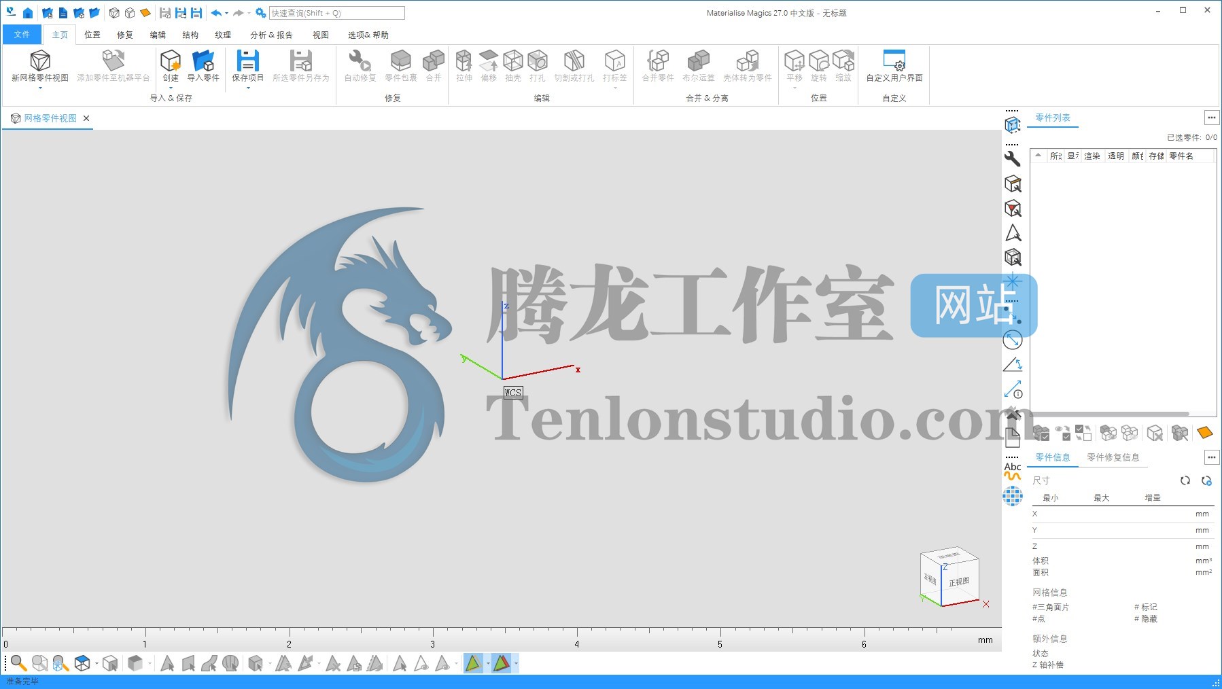Open the undo history dropdown arrow
Screen dimensions: 1222x689
point(226,13)
